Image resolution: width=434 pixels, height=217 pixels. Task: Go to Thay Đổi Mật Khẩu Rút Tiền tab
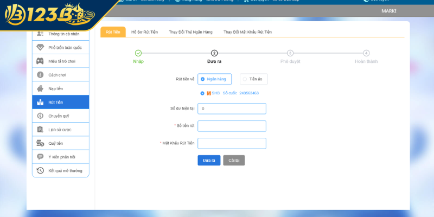pyautogui.click(x=247, y=32)
